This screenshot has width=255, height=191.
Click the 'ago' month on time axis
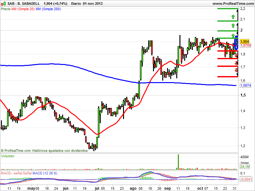tap(133, 188)
